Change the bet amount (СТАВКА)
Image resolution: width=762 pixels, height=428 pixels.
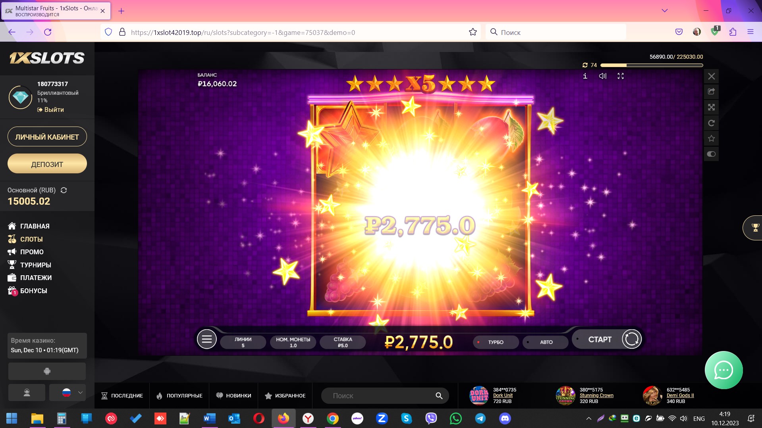click(343, 342)
